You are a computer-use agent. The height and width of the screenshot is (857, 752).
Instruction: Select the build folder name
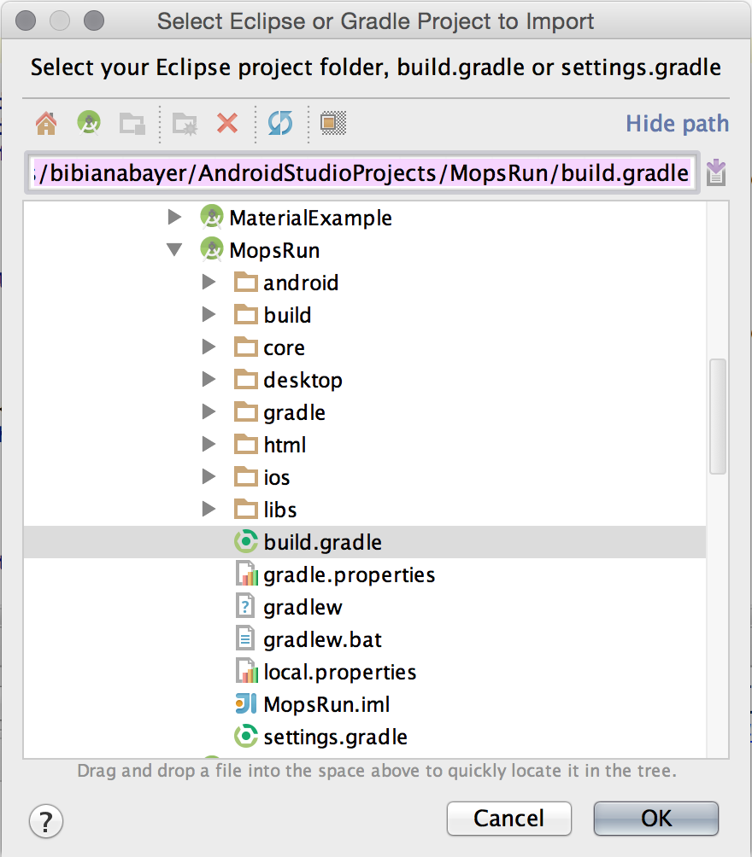tap(287, 315)
